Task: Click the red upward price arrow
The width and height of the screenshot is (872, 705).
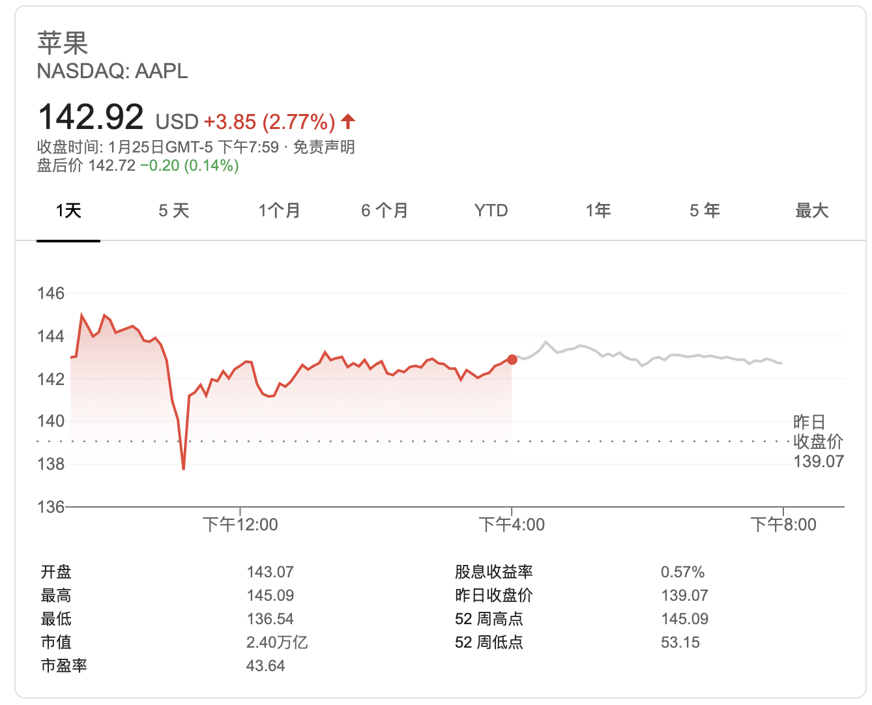Action: pyautogui.click(x=349, y=121)
